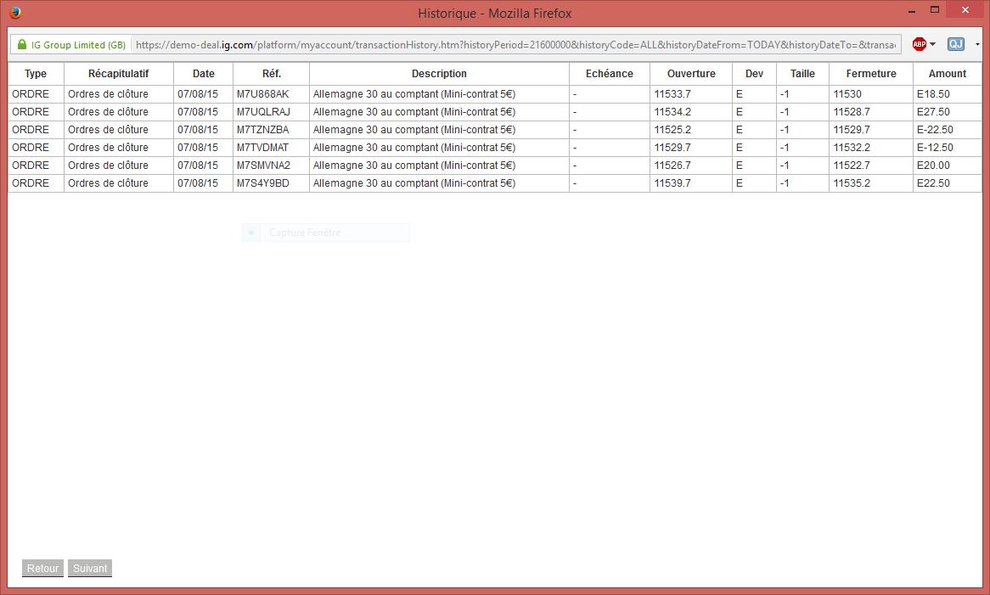Click the Amount column header

[947, 74]
